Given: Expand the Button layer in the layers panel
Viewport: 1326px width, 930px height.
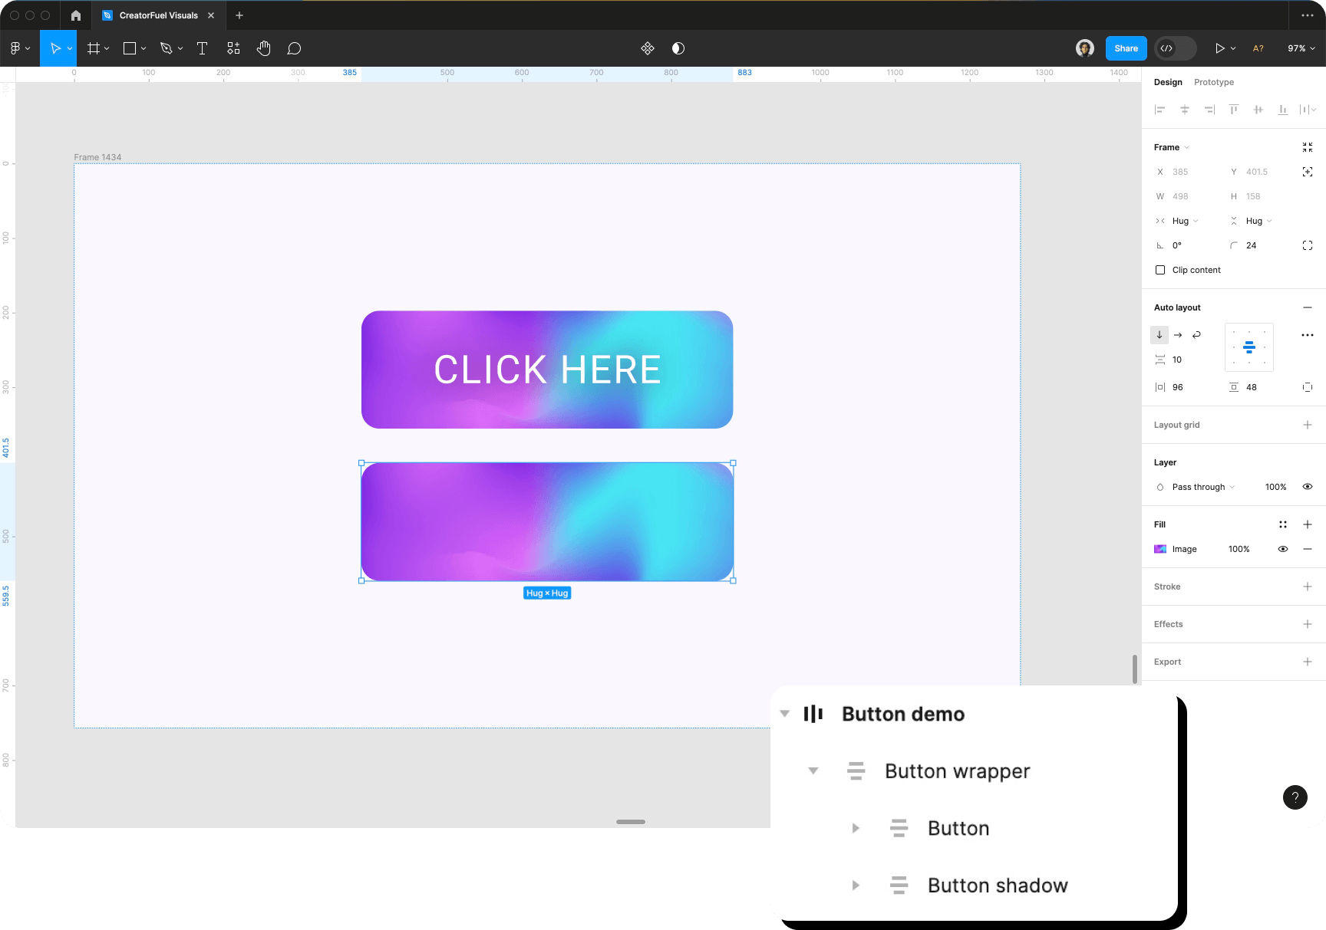Looking at the screenshot, I should (856, 828).
